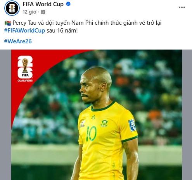Click the manufacturer logo below the jersey collar

(x=93, y=117)
